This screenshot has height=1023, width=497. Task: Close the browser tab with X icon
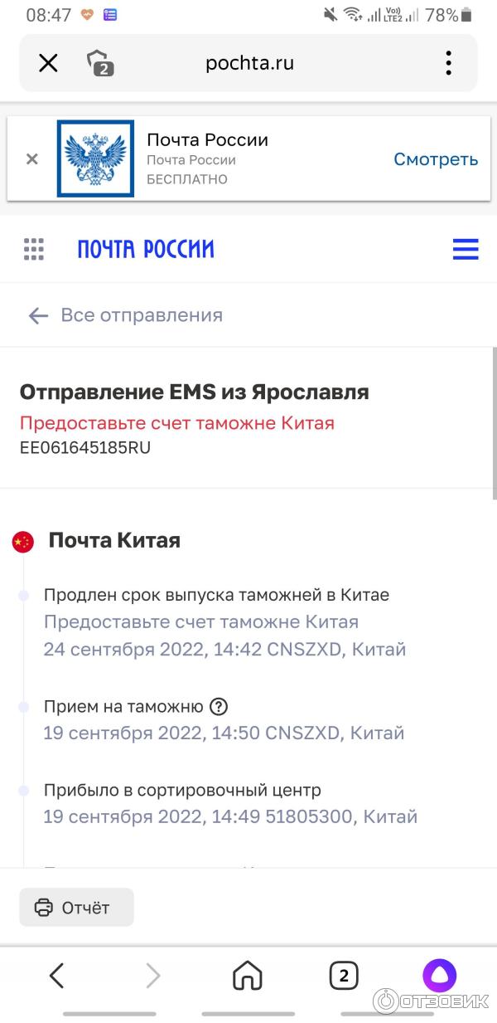[49, 63]
